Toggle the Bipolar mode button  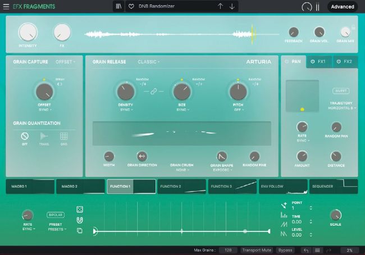[x=56, y=215]
